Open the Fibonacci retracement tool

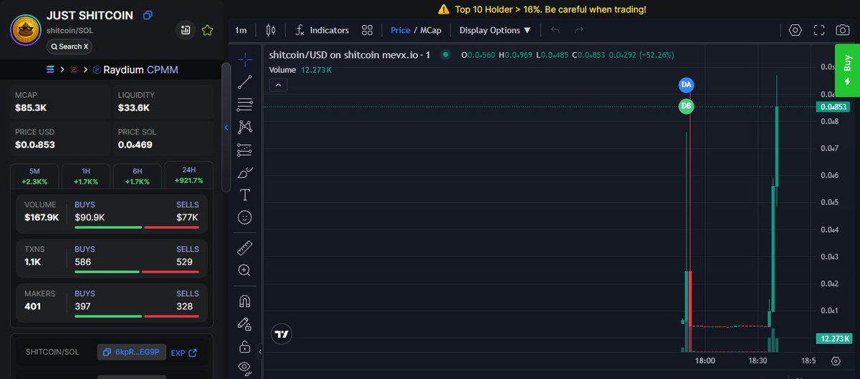point(245,104)
